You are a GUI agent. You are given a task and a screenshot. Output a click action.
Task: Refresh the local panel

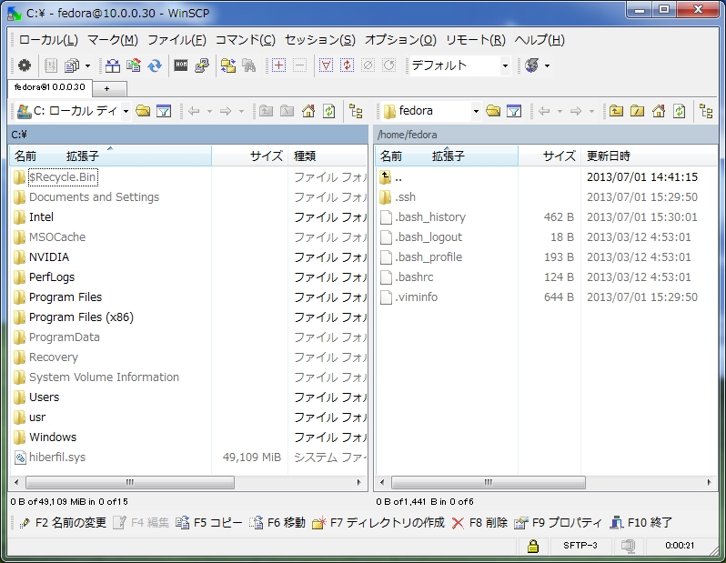coord(328,111)
